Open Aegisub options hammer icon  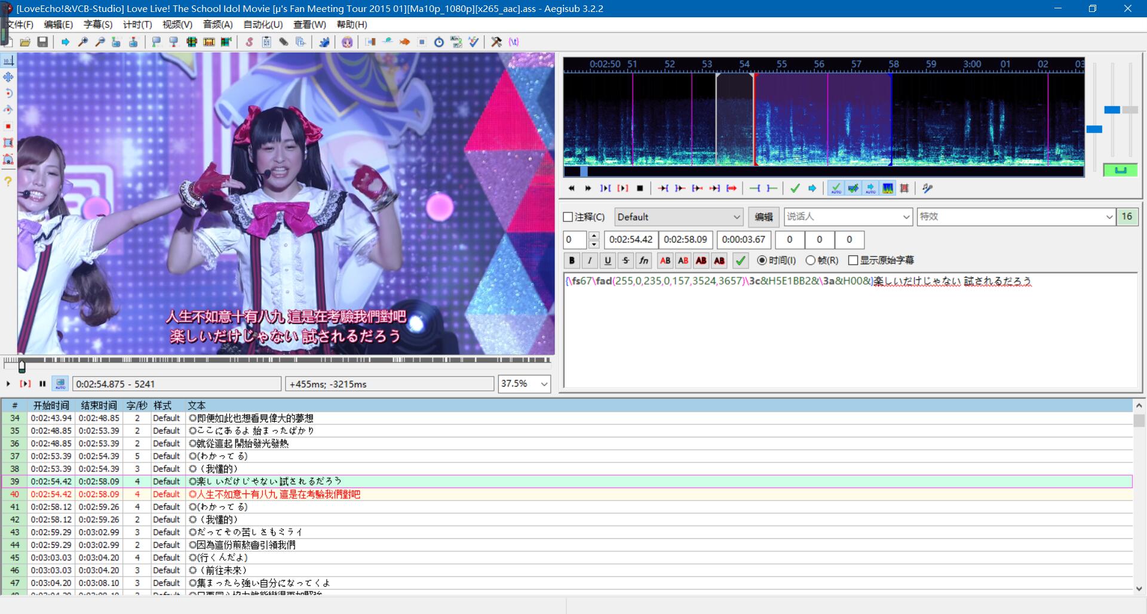coord(496,42)
